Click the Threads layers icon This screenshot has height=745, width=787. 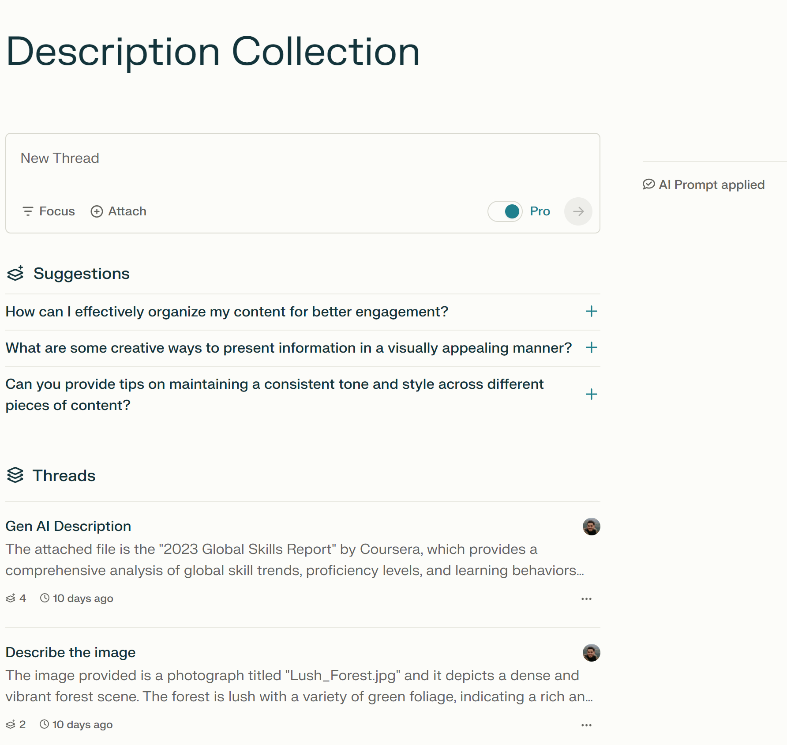[x=15, y=475]
